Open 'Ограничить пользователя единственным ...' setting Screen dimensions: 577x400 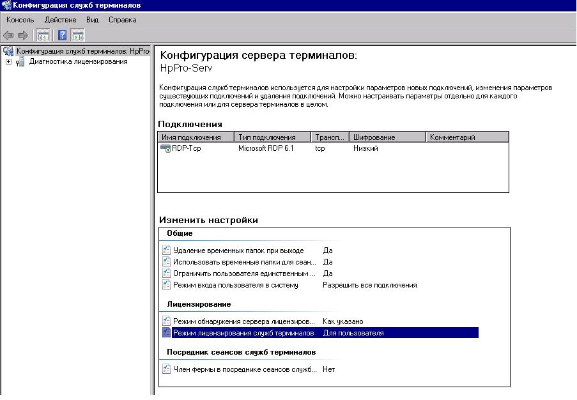pyautogui.click(x=244, y=273)
